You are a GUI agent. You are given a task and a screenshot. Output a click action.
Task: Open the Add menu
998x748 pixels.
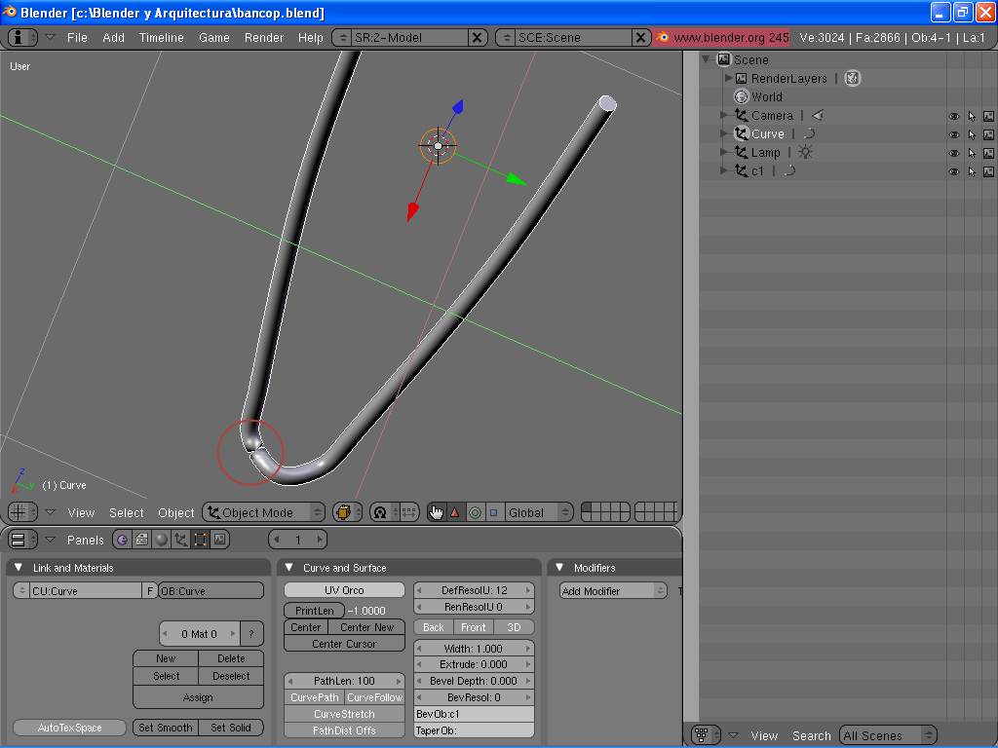tap(113, 38)
